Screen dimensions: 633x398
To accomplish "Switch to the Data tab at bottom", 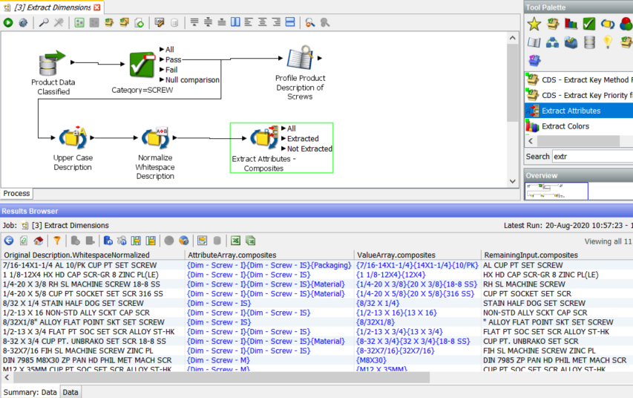I will [70, 392].
